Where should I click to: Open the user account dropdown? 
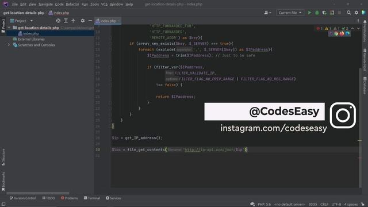tap(267, 13)
